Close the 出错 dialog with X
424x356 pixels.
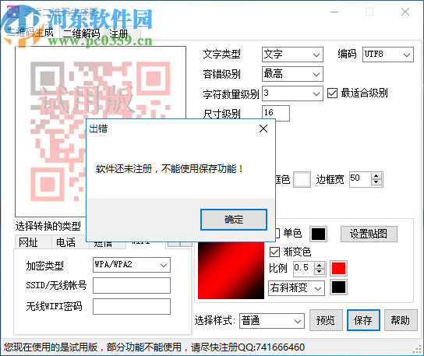263,129
